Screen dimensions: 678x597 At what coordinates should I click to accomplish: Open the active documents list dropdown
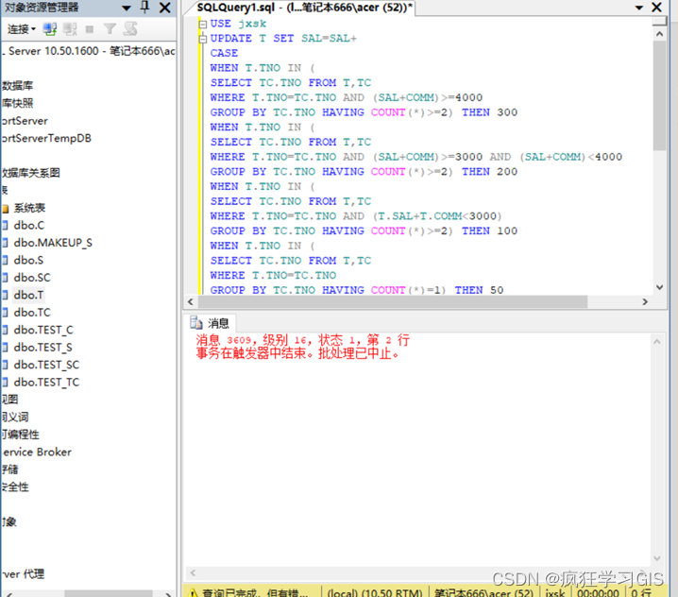[638, 8]
